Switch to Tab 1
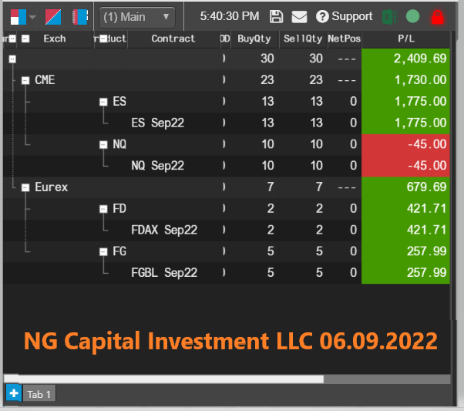 point(39,394)
